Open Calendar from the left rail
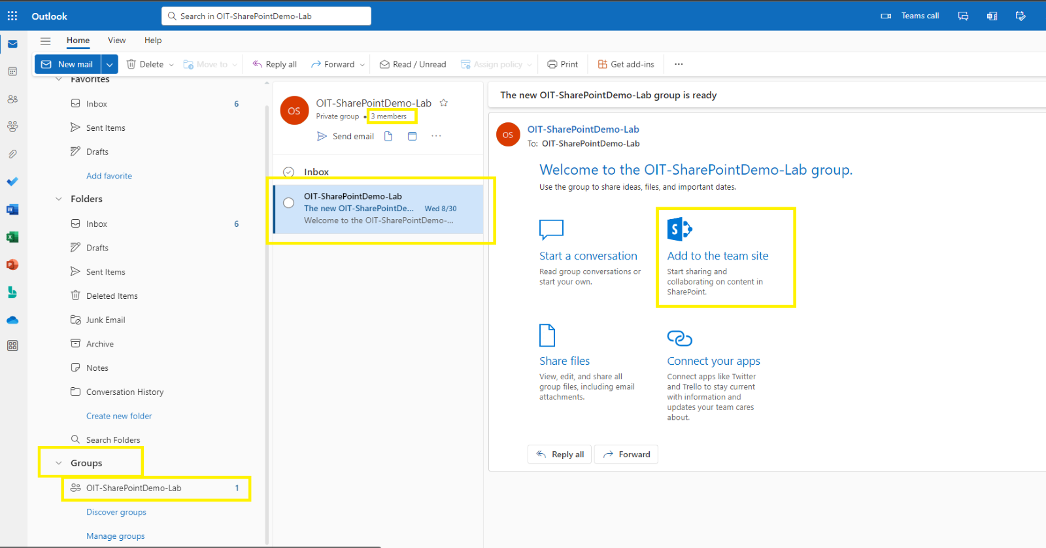 click(x=12, y=71)
